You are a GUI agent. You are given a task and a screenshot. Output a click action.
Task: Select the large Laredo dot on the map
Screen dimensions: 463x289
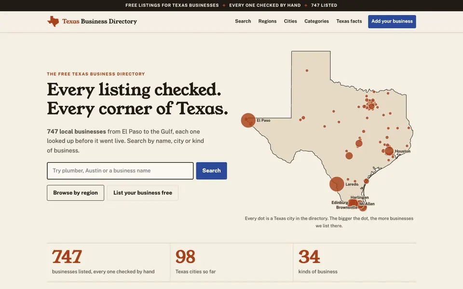coord(337,184)
